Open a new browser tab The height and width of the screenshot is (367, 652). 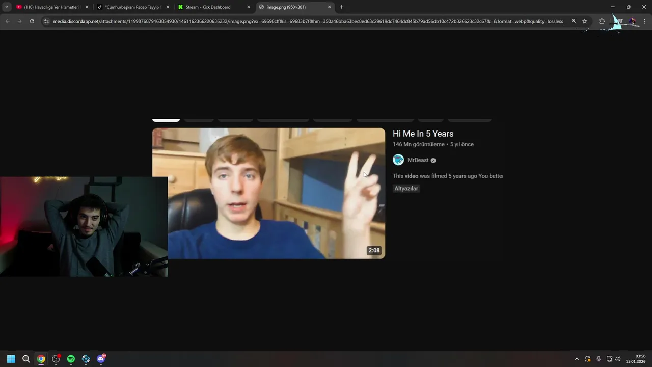coord(341,7)
